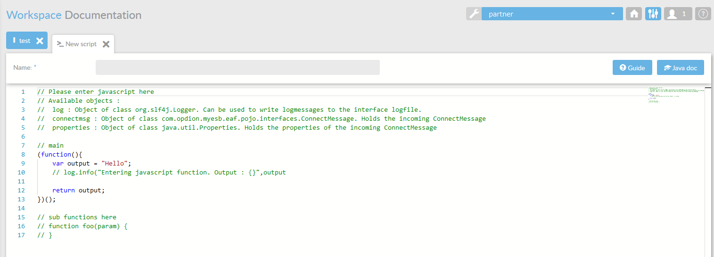The height and width of the screenshot is (257, 714).
Task: Close the New script tab
Action: [x=106, y=44]
